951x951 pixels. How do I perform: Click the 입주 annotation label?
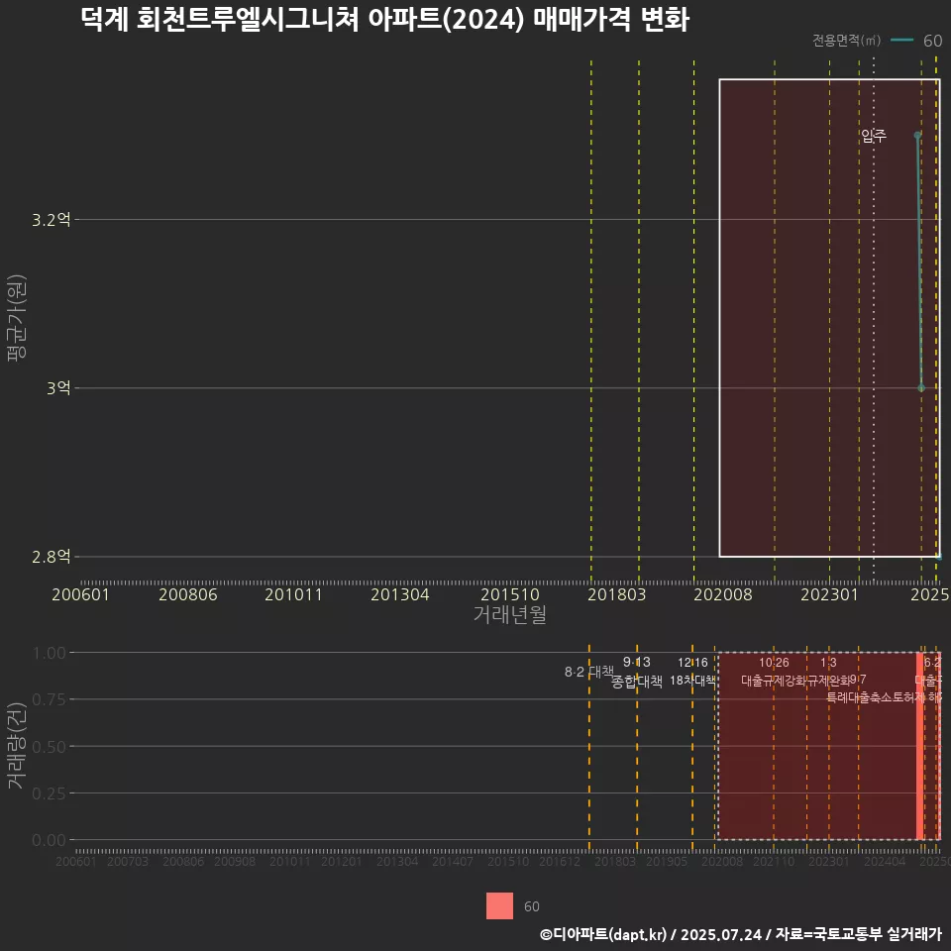click(874, 136)
